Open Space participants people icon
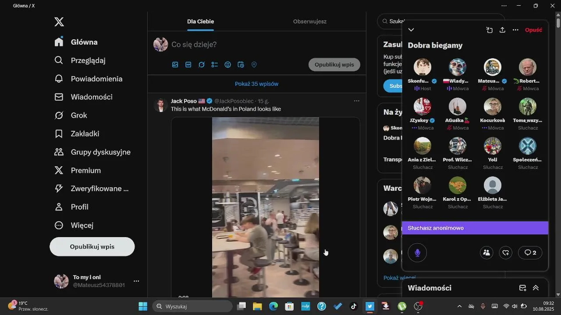 [x=486, y=252]
